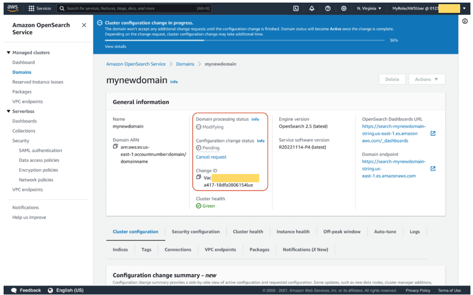Open Dashboards under Serverless

[x=24, y=121]
